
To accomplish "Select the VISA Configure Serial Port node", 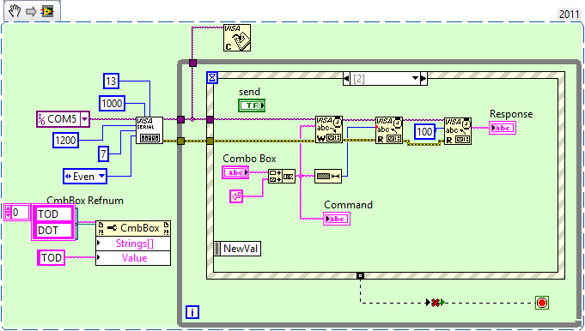I will coord(149,130).
